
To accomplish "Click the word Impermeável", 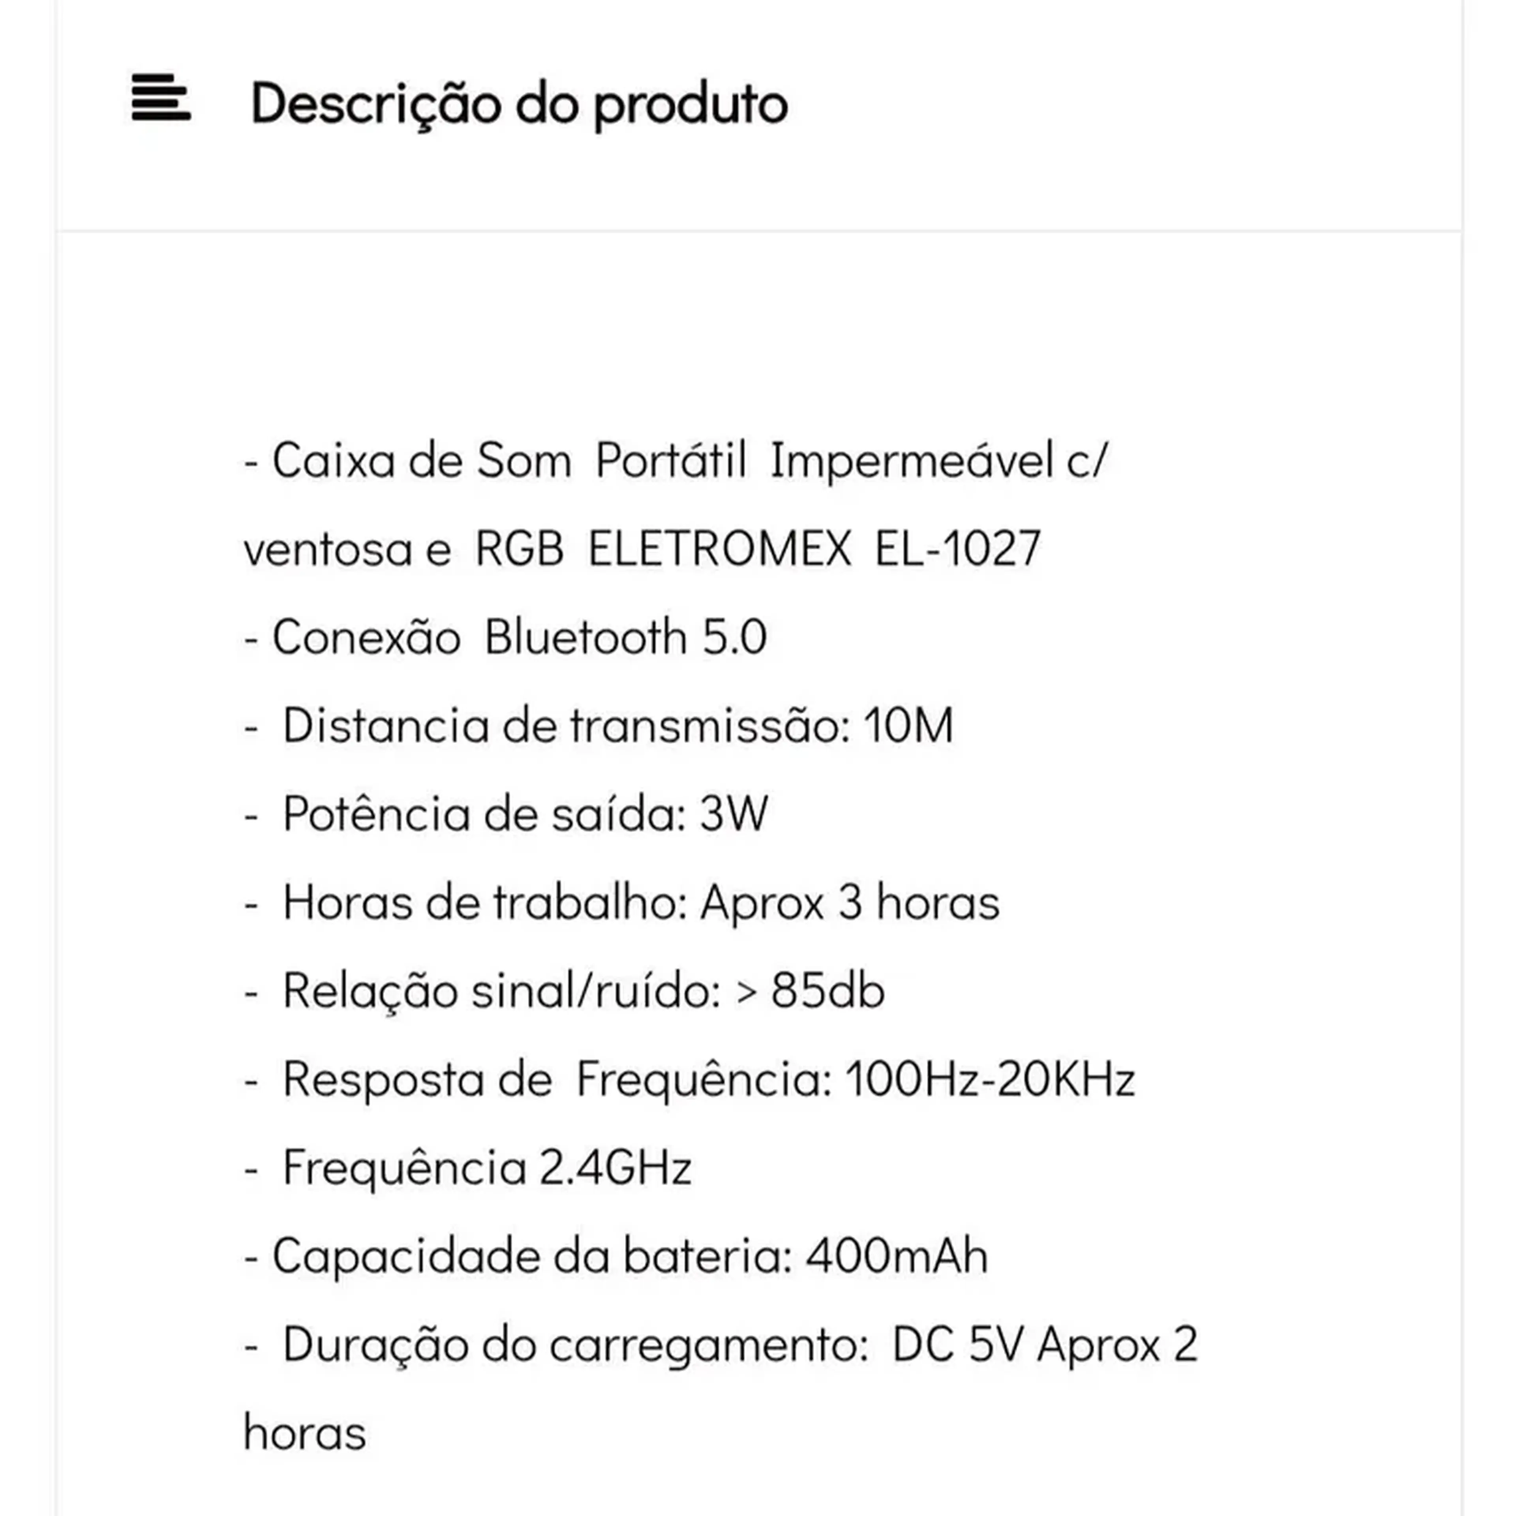I will tap(912, 461).
